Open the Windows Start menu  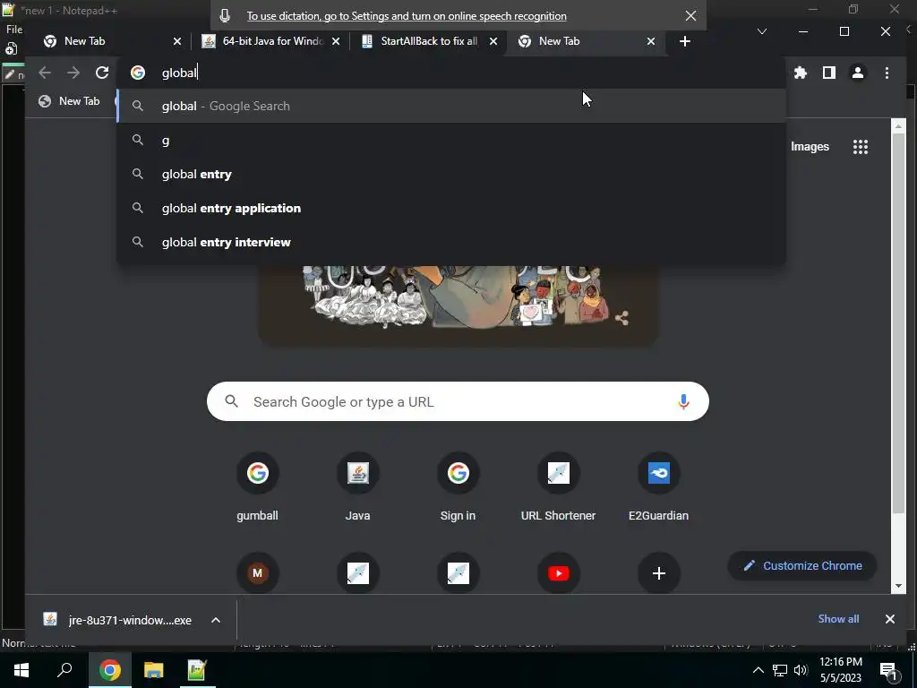point(21,670)
